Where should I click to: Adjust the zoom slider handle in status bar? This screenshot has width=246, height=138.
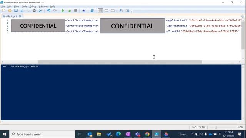[216, 127]
